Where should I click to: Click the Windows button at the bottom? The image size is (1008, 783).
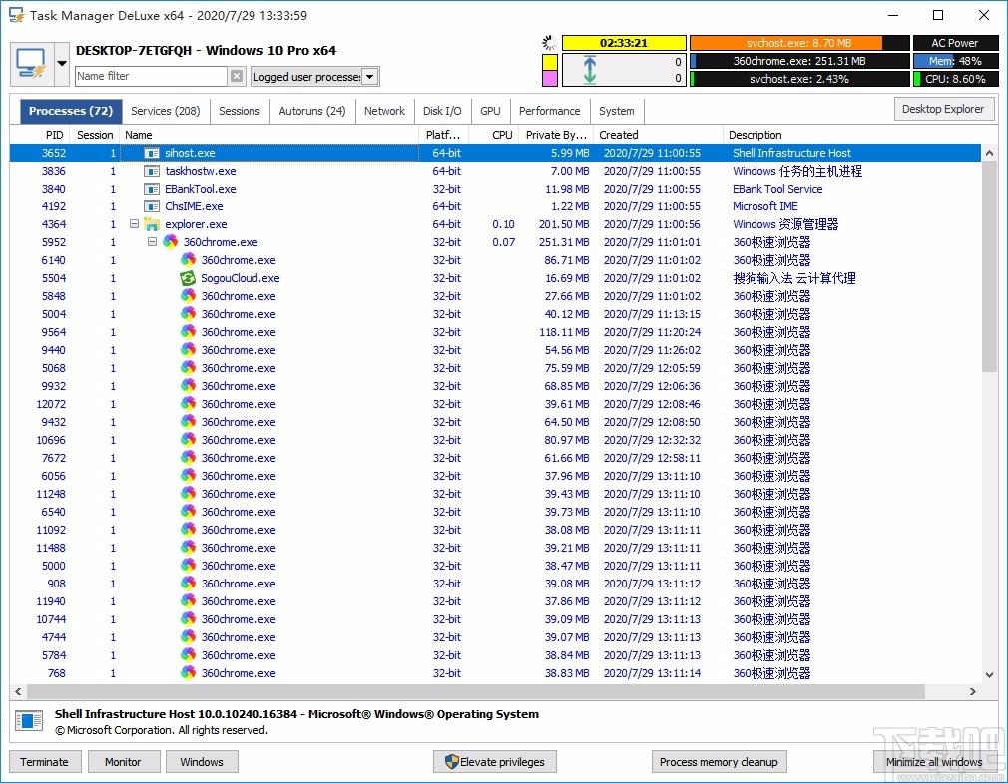[202, 762]
